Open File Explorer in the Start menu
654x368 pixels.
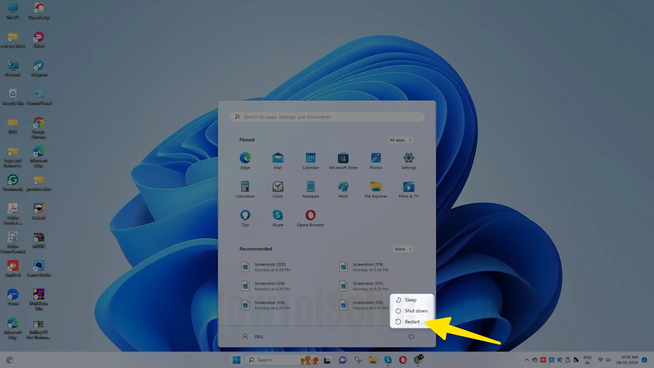pos(376,190)
